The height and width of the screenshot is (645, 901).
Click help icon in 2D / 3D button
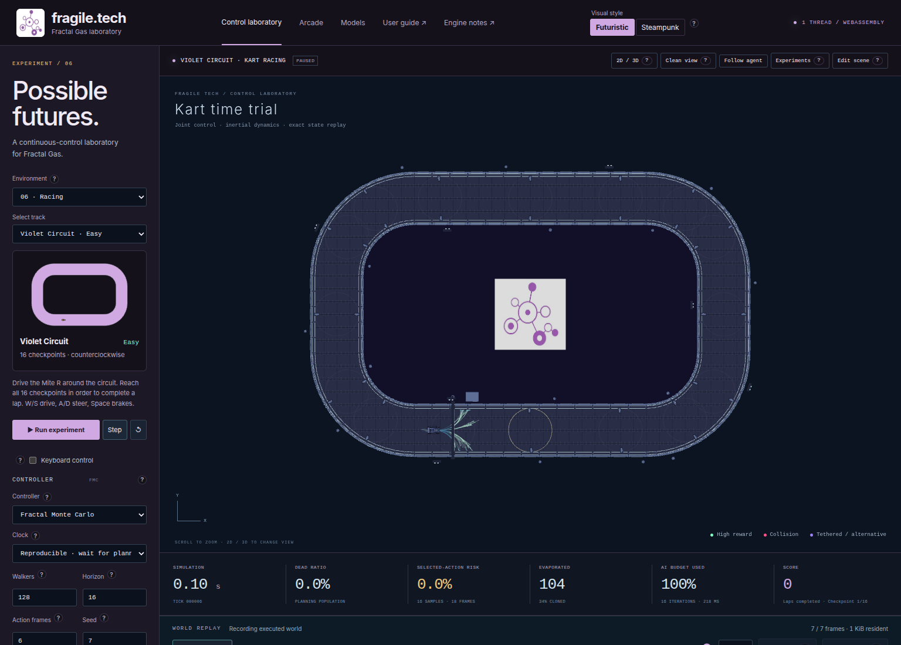click(x=647, y=60)
